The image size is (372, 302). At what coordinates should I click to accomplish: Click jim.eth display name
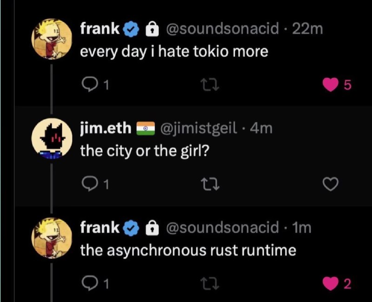click(106, 128)
